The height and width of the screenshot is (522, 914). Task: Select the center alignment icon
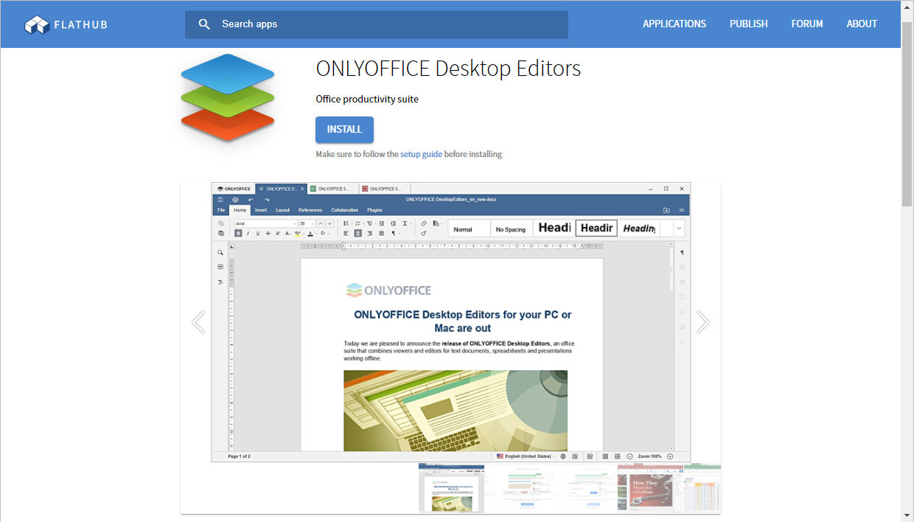coord(358,234)
